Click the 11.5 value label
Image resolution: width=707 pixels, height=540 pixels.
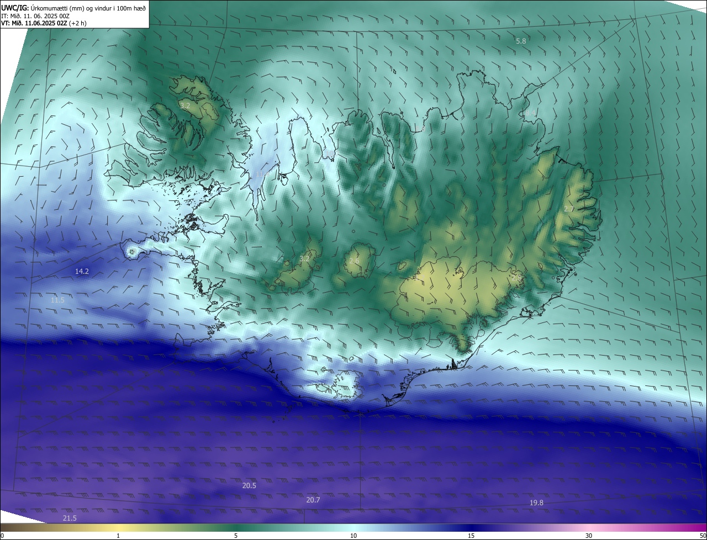(57, 300)
